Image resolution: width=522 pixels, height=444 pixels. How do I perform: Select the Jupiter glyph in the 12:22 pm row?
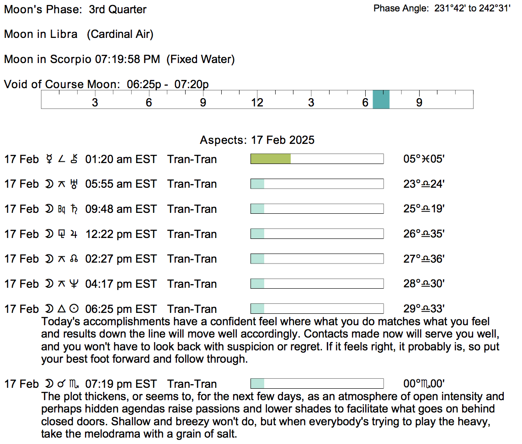coord(75,234)
